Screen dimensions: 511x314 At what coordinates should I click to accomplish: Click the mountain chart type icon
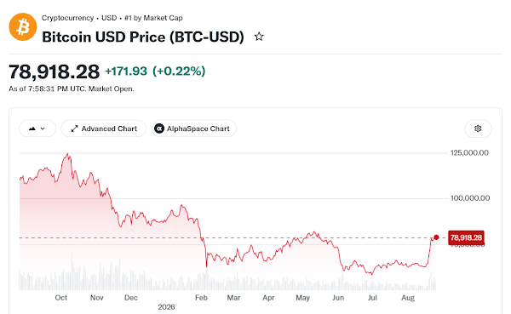pos(32,128)
